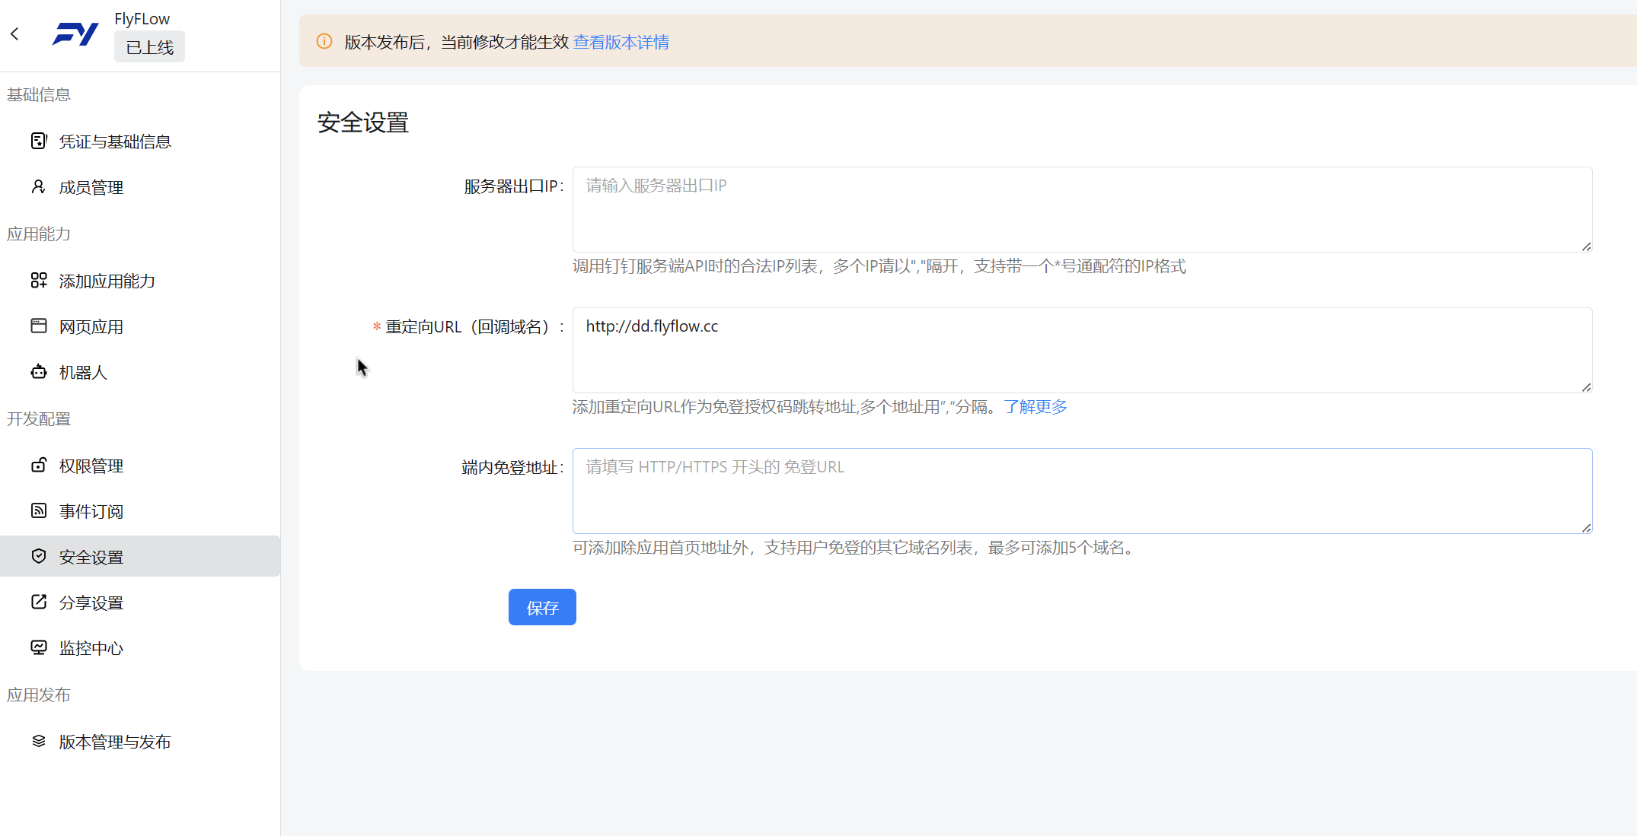This screenshot has width=1637, height=836.
Task: Click the 应用发布 section label
Action: click(39, 695)
